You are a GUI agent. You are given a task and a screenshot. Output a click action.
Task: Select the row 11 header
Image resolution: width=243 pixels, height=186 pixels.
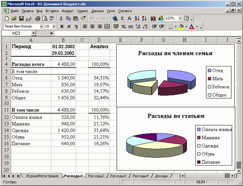[x=6, y=110]
